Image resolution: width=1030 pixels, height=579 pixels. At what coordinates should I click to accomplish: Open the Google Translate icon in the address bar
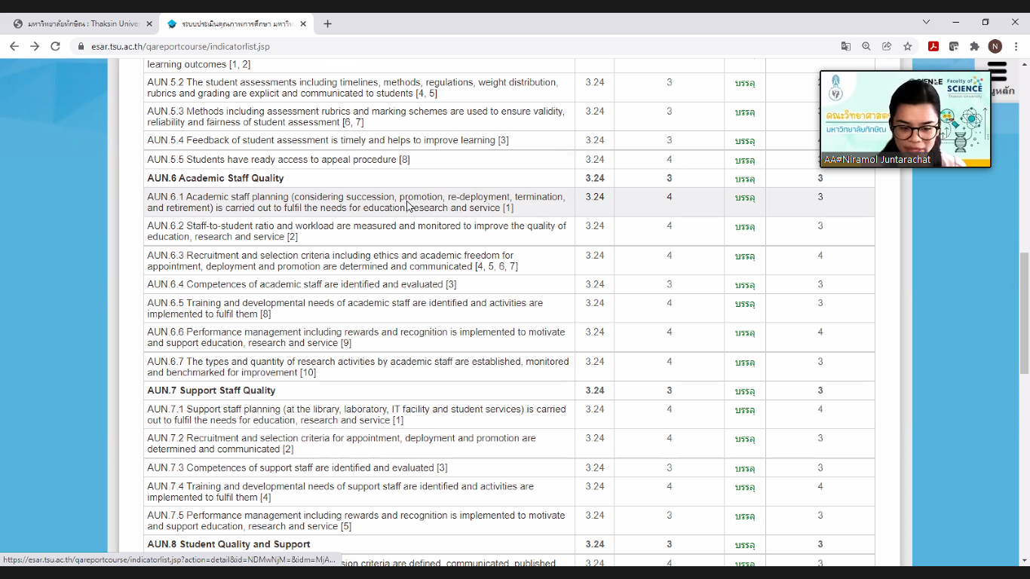pyautogui.click(x=846, y=46)
